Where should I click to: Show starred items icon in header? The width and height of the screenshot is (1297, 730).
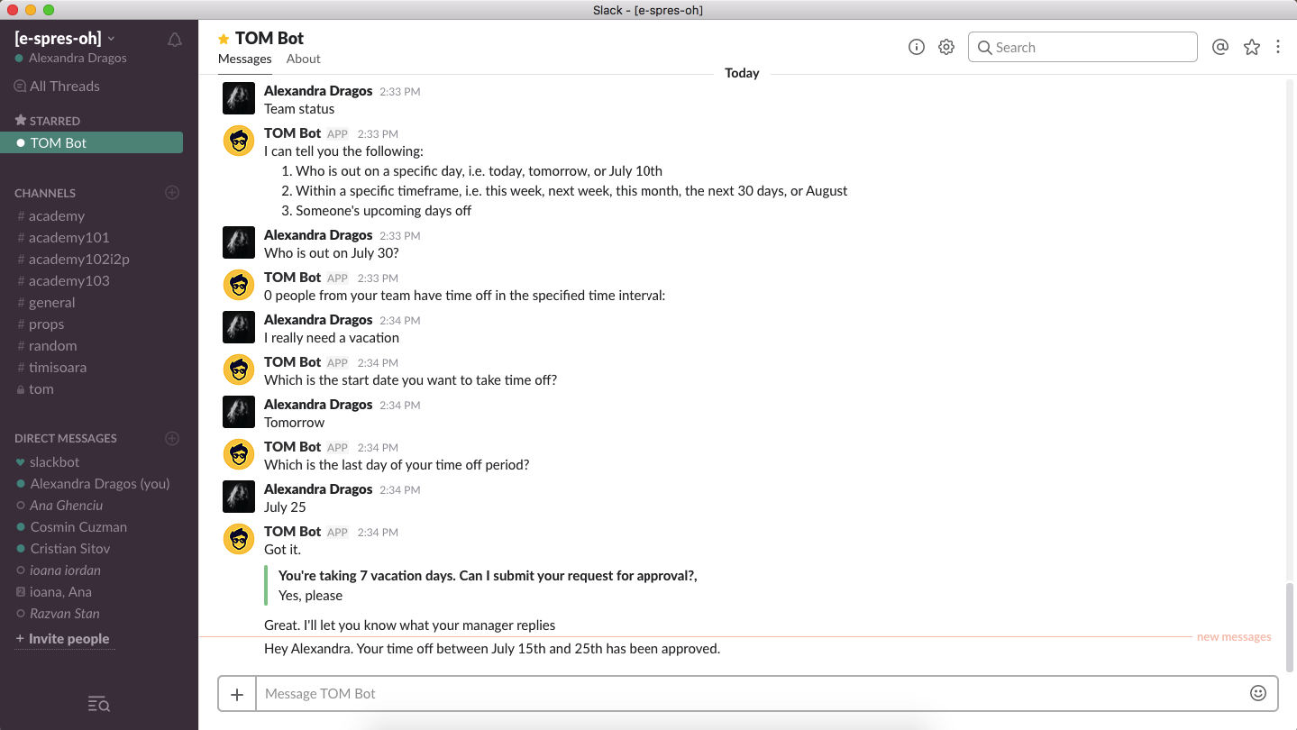tap(1252, 48)
